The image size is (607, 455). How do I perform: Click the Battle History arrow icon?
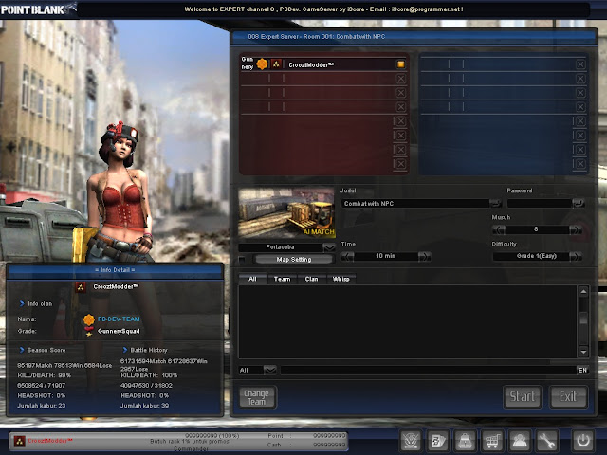coord(124,350)
